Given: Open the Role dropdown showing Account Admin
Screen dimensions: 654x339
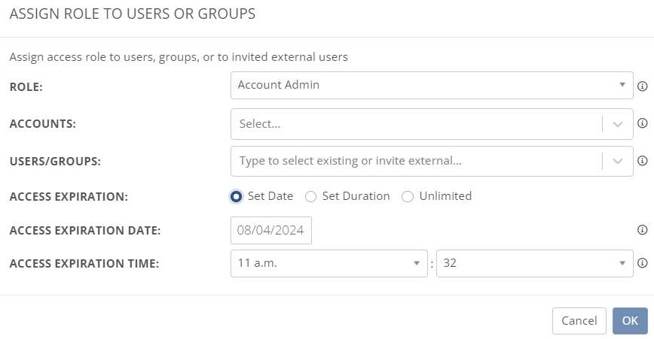Looking at the screenshot, I should pos(432,85).
